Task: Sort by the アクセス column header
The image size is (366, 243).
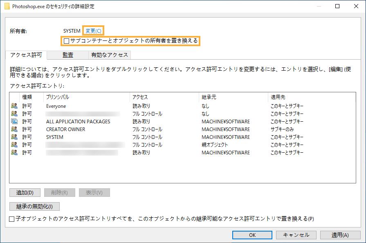Action: (164, 97)
